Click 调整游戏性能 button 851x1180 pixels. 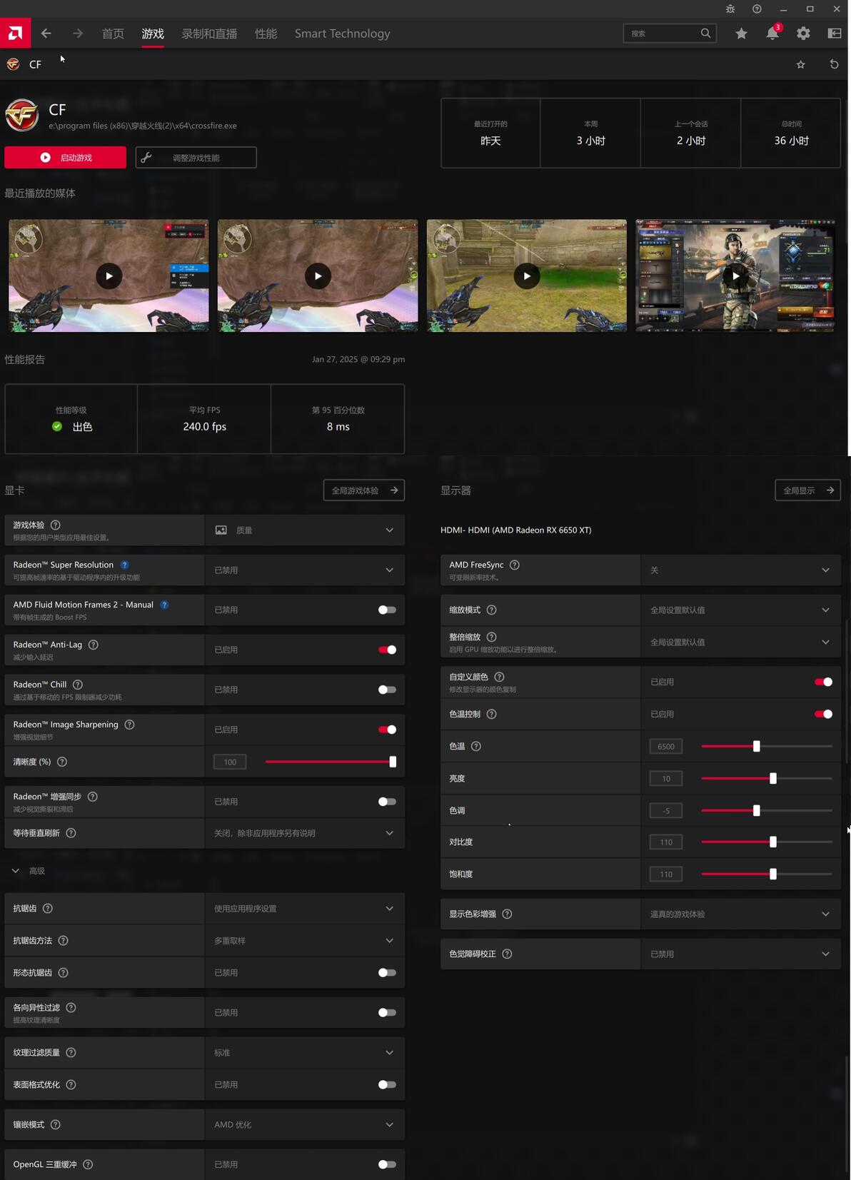pyautogui.click(x=196, y=158)
